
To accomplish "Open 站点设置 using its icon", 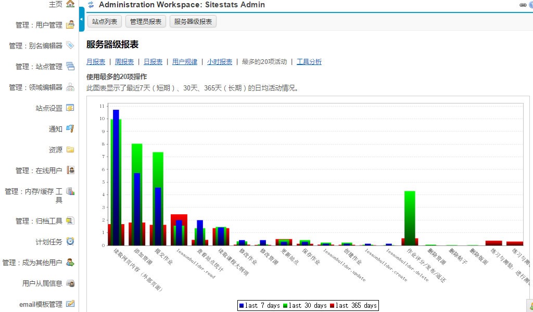I will tap(70, 108).
